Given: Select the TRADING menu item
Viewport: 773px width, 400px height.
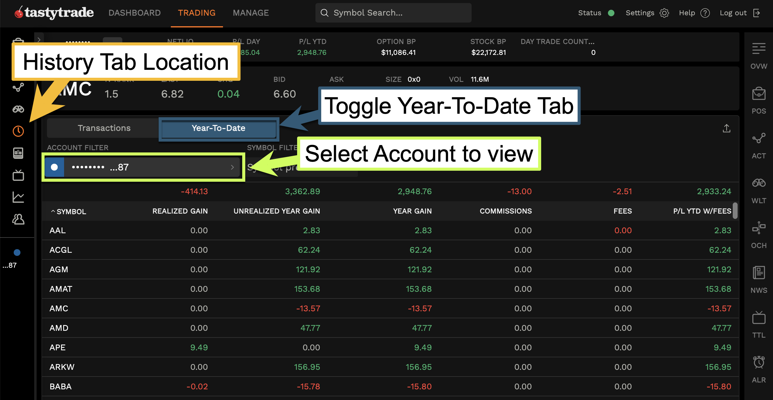Looking at the screenshot, I should [196, 13].
